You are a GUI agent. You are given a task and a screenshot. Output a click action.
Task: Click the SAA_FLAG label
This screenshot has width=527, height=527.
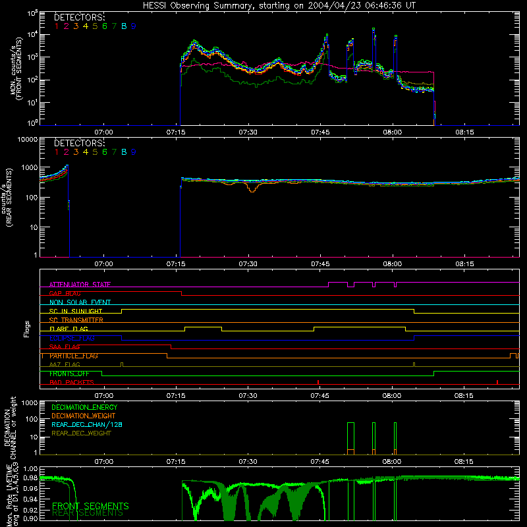[x=65, y=347]
